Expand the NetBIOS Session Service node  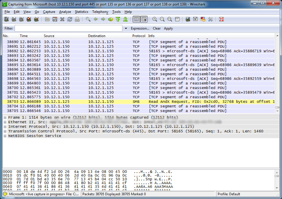(5, 136)
